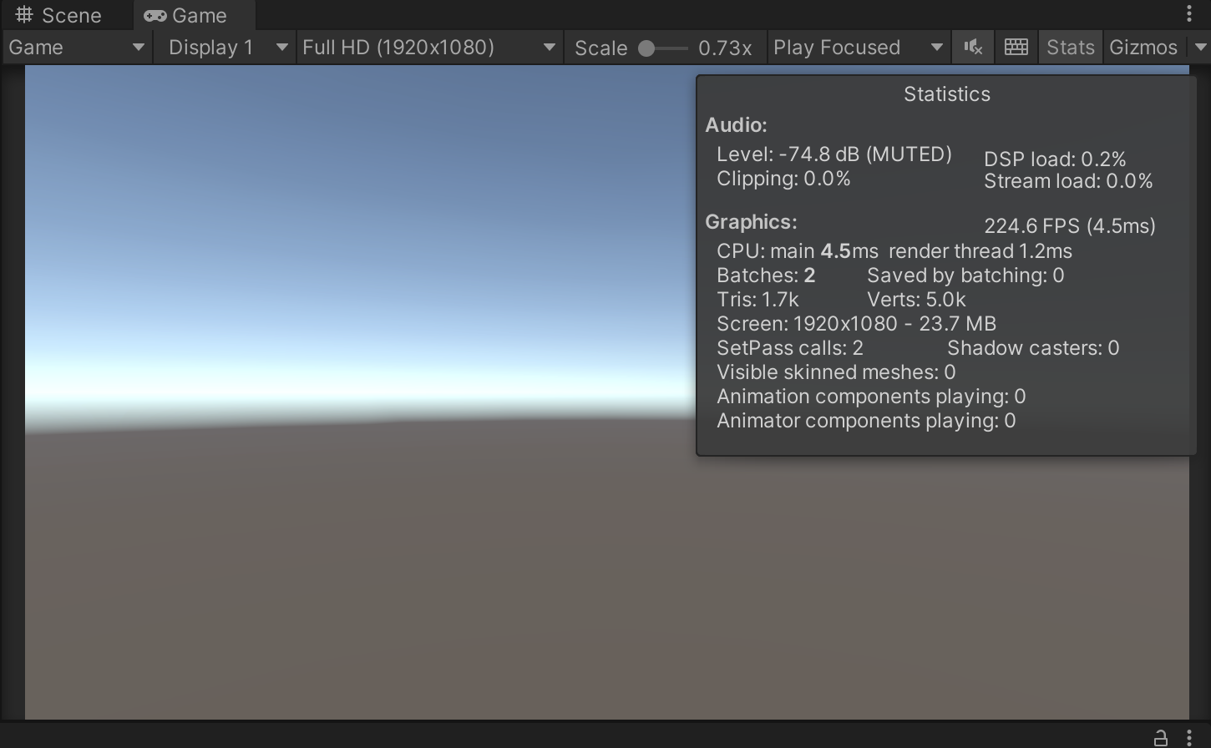Viewport: 1211px width, 748px height.
Task: Click the 224.6 FPS readout
Action: (x=1069, y=226)
